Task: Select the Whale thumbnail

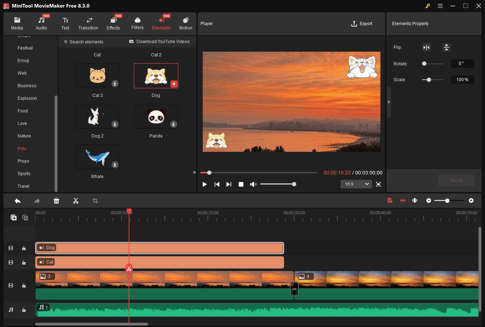Action: pos(97,157)
